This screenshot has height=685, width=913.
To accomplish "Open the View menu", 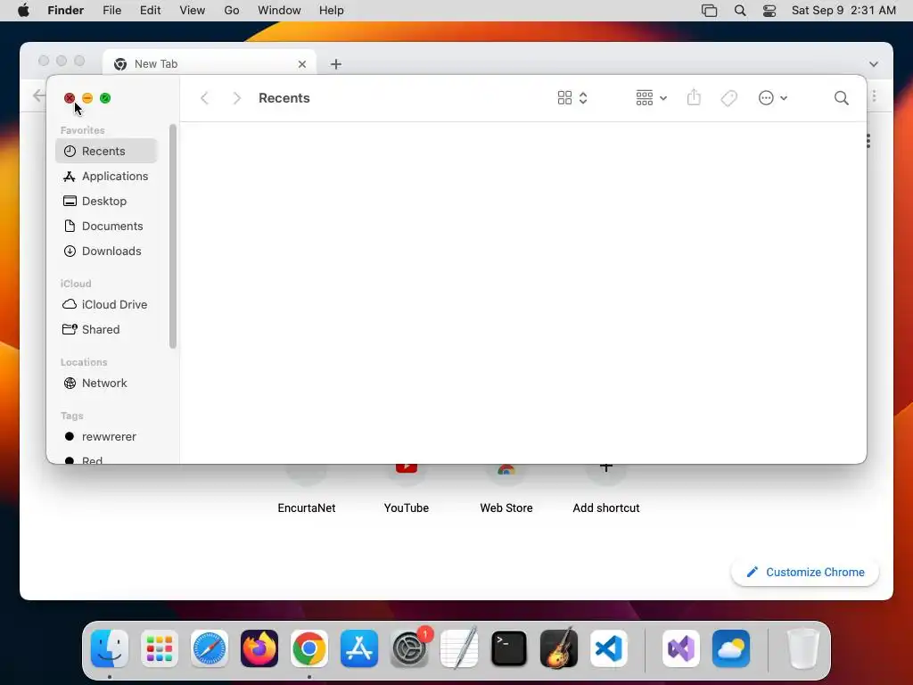I will pyautogui.click(x=193, y=11).
